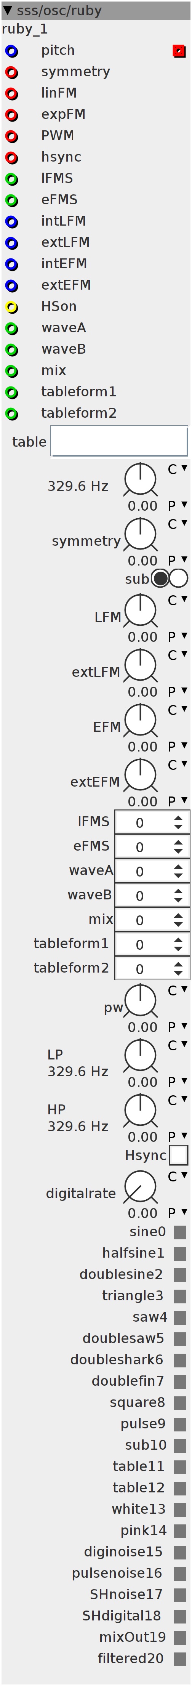This screenshot has height=1686, width=192.
Task: Click the red pitch indicator square
Action: coord(179,51)
